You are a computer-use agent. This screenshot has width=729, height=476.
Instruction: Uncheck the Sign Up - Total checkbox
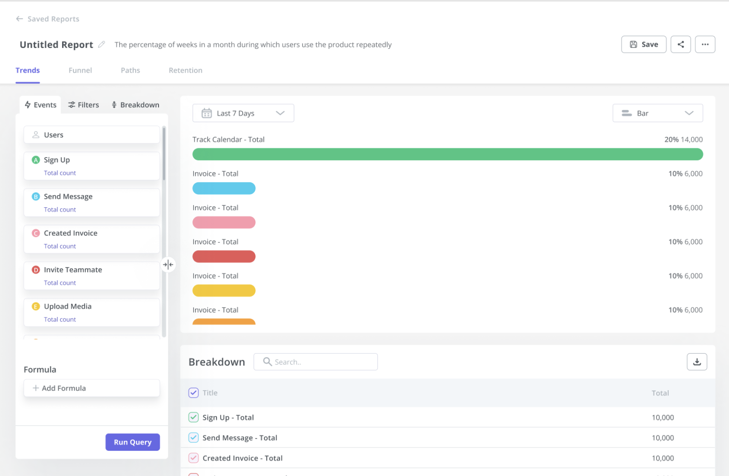tap(193, 417)
